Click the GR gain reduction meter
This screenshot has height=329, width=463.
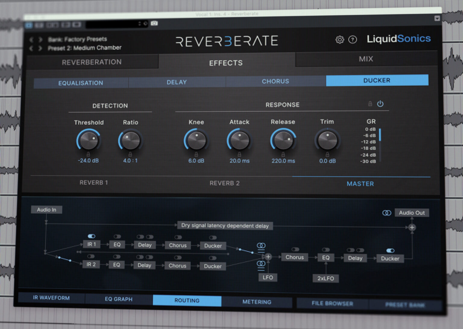tap(380, 144)
